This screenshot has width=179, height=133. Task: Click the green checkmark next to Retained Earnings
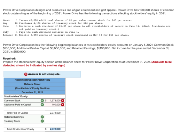[x=42, y=117]
